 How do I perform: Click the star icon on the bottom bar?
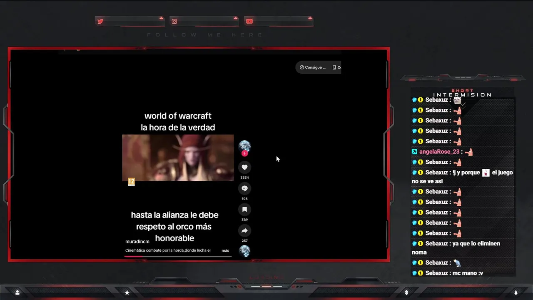pyautogui.click(x=127, y=292)
